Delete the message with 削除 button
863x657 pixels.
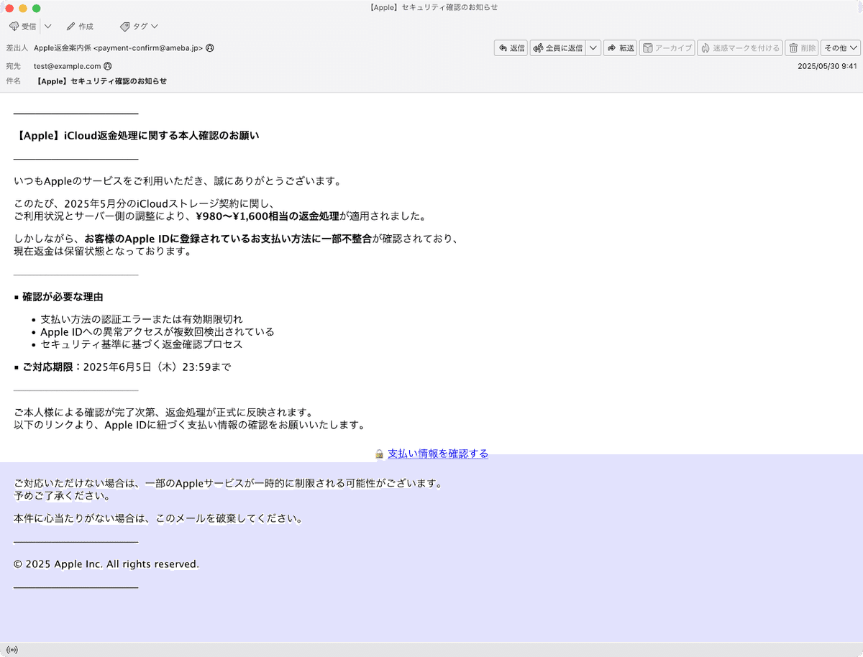click(802, 48)
